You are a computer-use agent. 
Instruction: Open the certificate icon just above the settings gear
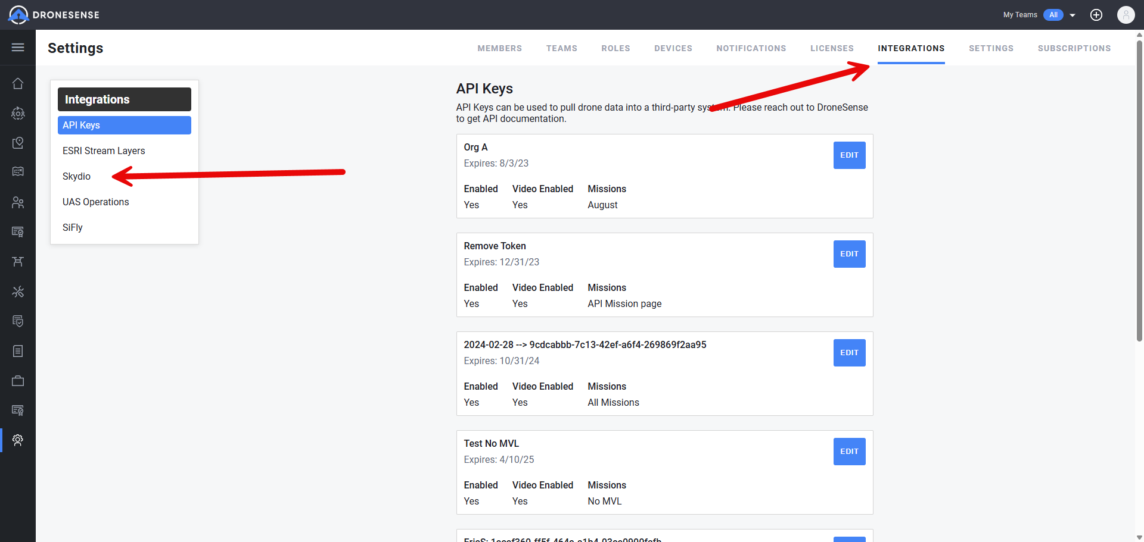18,411
